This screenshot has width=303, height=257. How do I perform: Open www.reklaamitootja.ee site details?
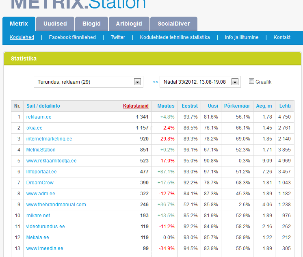52,161
